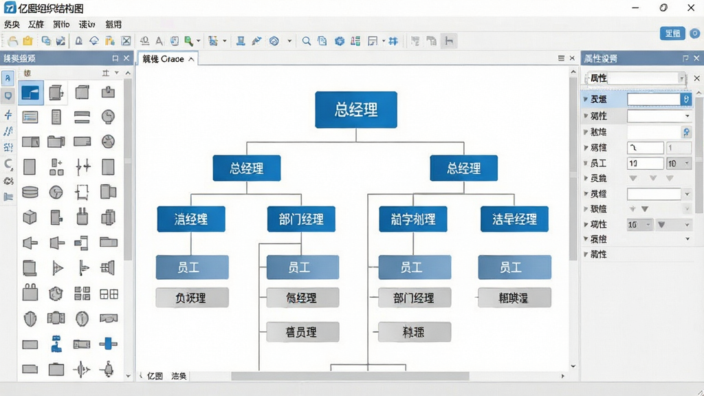The width and height of the screenshot is (704, 396).
Task: Open the shape library header dropdown arrow
Action: pos(117,73)
